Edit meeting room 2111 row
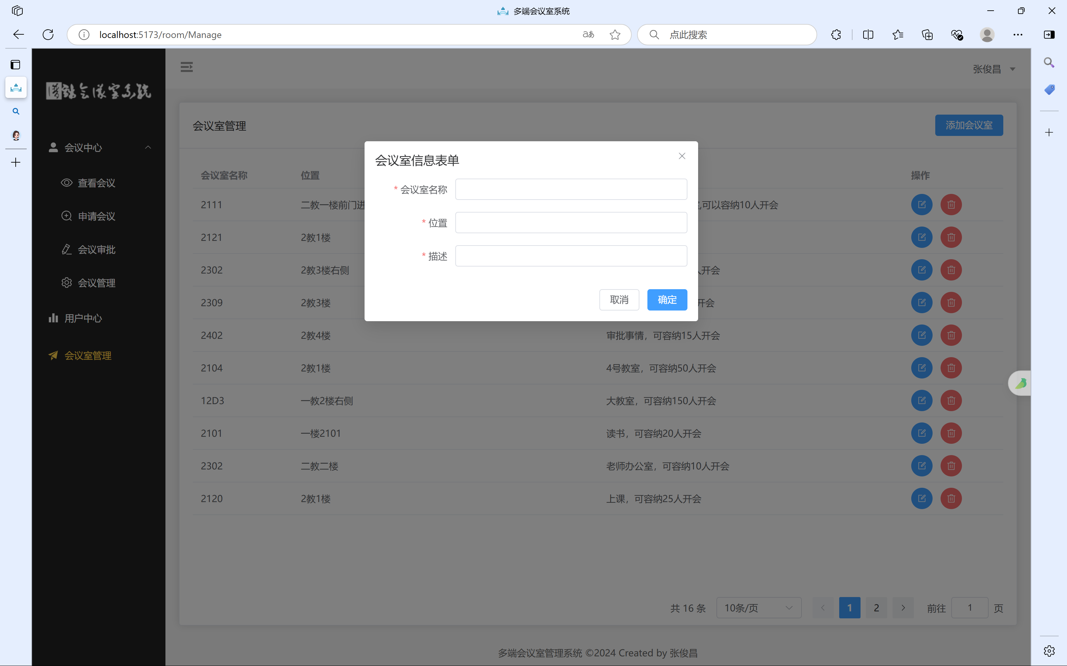The image size is (1067, 666). 922,205
